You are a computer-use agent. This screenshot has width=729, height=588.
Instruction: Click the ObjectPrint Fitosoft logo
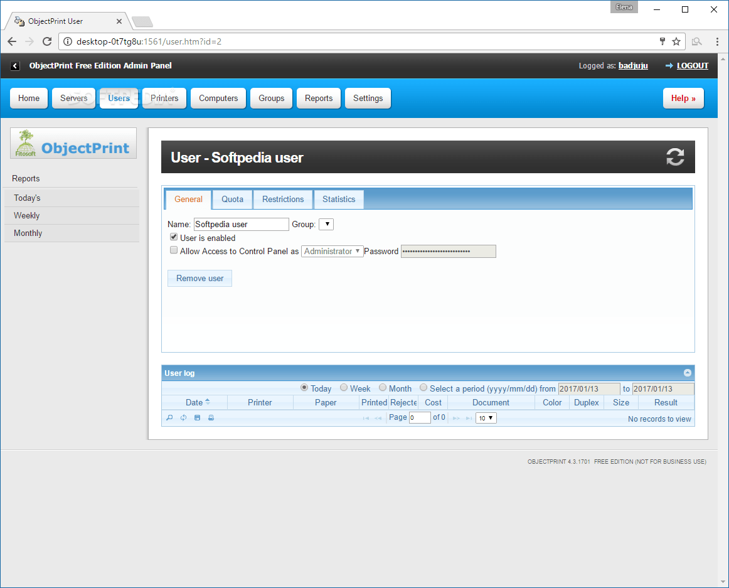pos(73,143)
